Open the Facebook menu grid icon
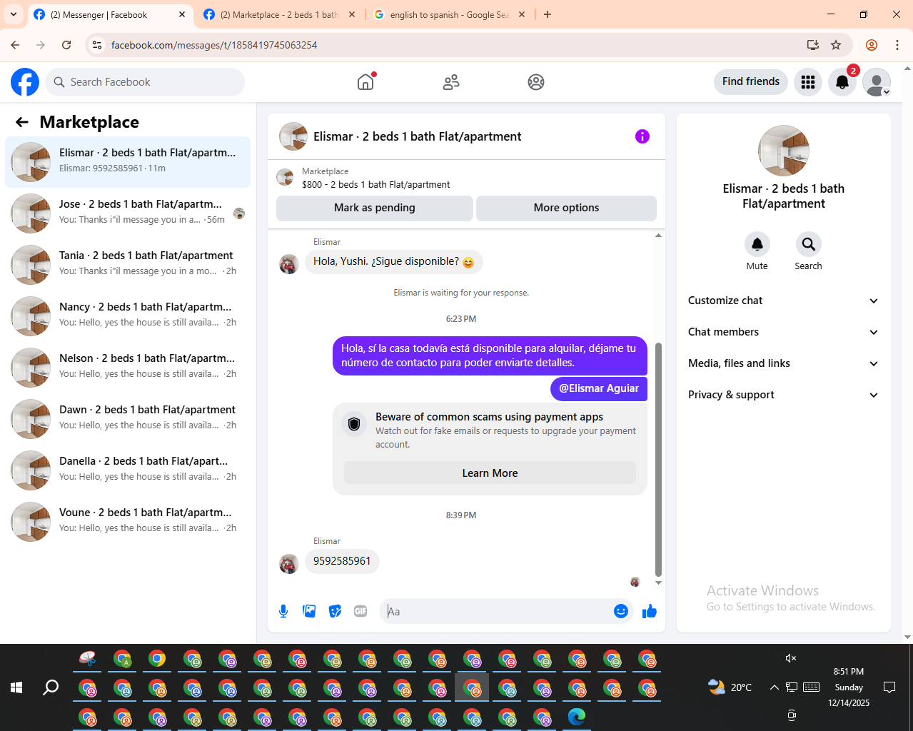Viewport: 913px width, 731px height. [x=808, y=82]
